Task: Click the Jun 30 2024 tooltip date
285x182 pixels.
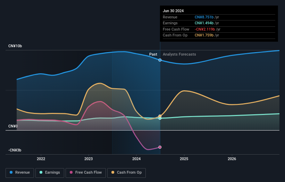Action: pyautogui.click(x=173, y=11)
